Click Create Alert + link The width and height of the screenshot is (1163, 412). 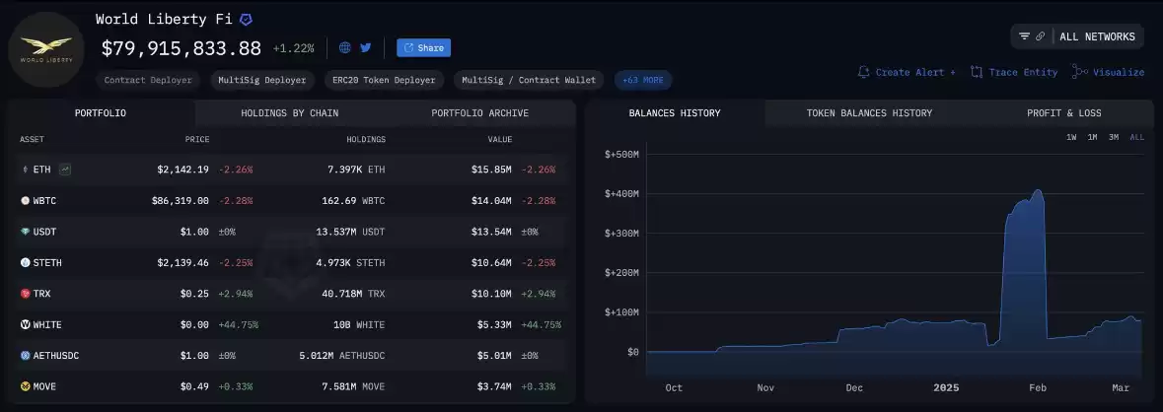[x=915, y=72]
